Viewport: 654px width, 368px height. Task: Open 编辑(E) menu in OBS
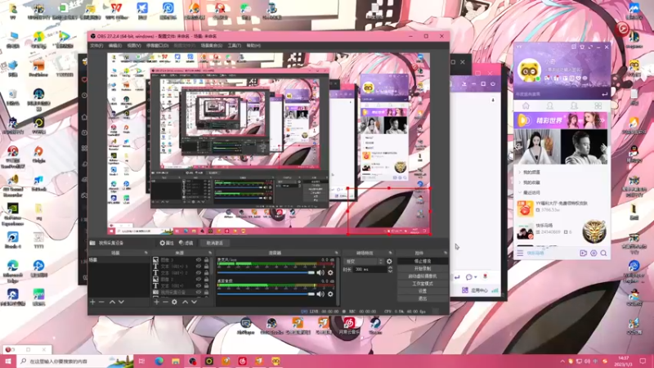[x=115, y=46]
